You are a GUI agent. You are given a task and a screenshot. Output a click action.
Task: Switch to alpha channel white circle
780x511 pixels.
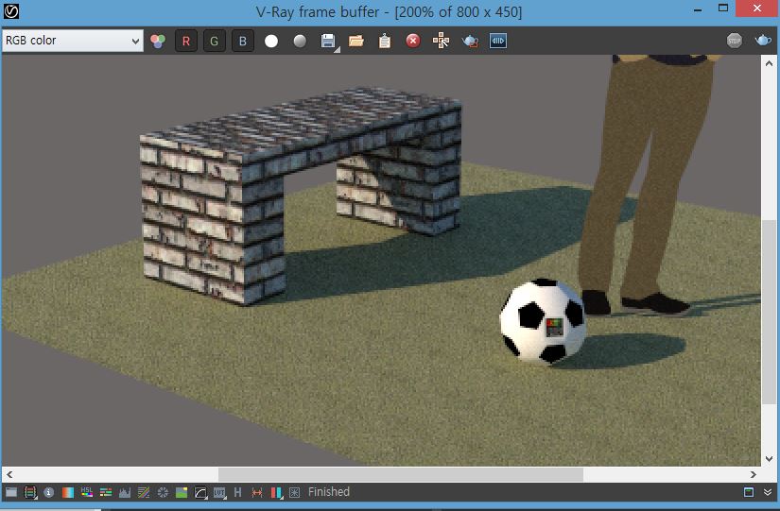271,41
